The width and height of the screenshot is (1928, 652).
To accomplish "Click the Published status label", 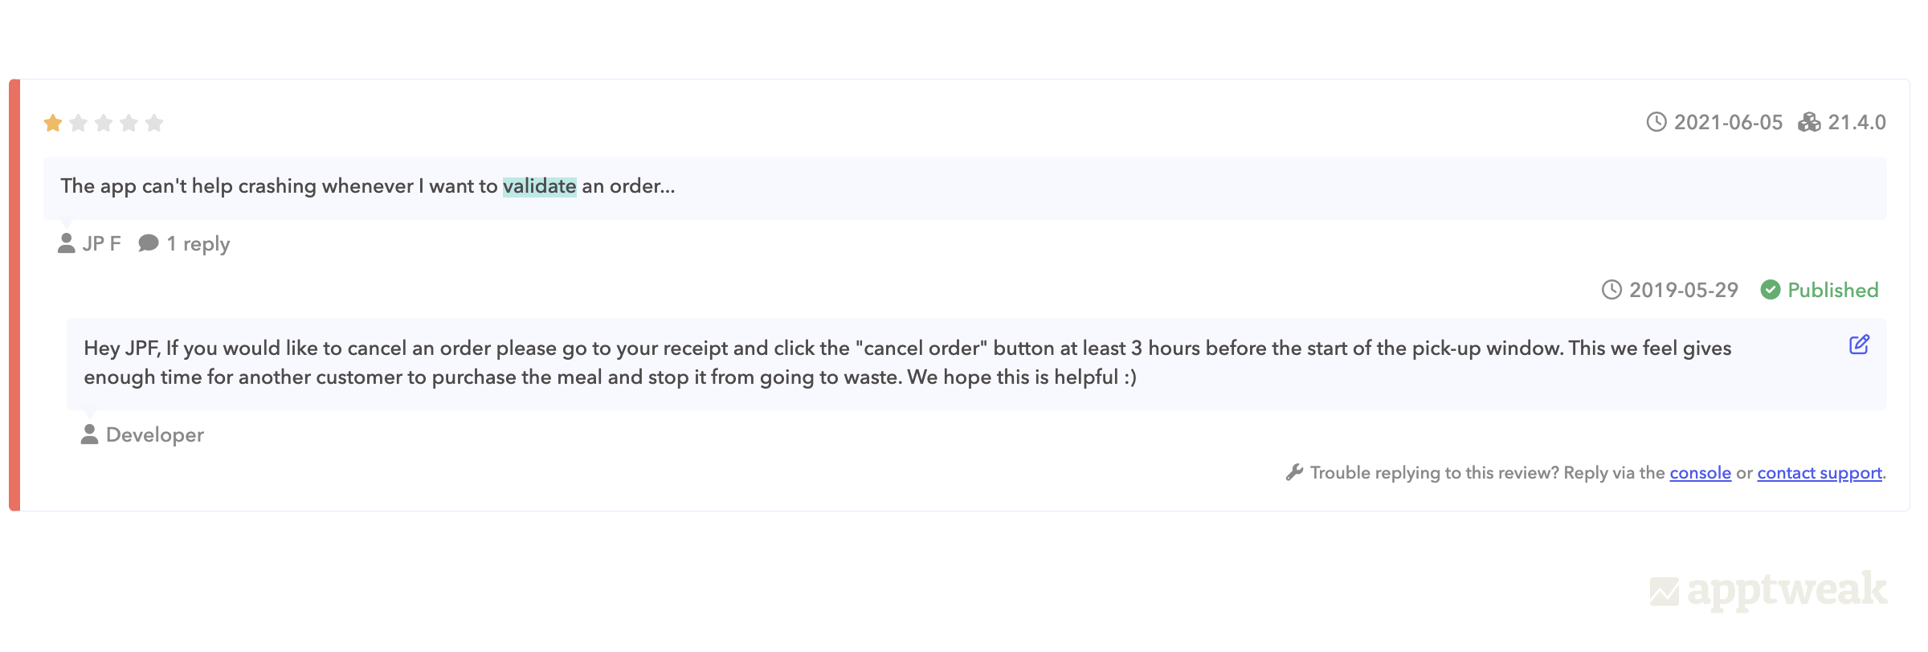I will (x=1832, y=290).
